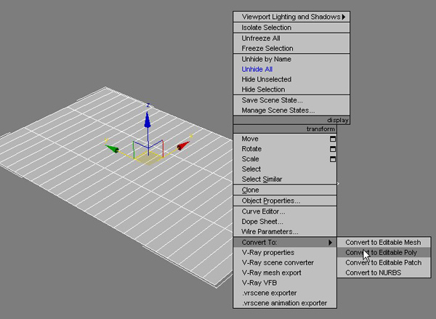The width and height of the screenshot is (436, 319).
Task: Select Convert to NURBS option
Action: [373, 272]
